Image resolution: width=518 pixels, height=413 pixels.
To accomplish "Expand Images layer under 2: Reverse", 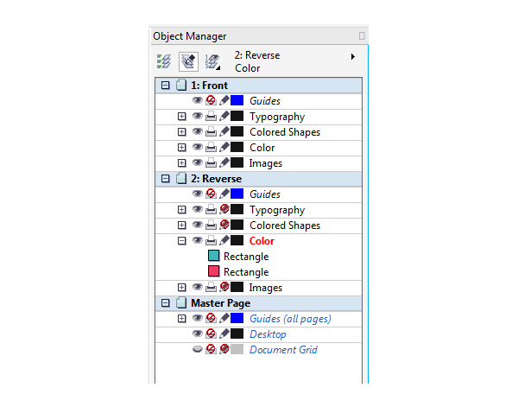I will click(181, 288).
